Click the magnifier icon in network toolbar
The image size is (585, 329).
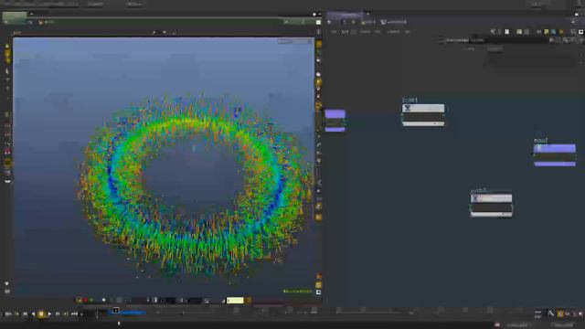[x=573, y=32]
